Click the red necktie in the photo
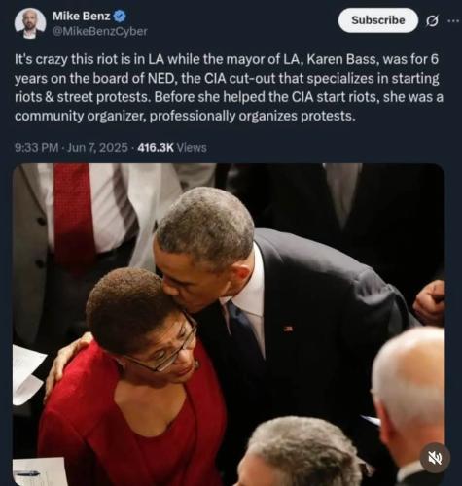 pyautogui.click(x=73, y=214)
